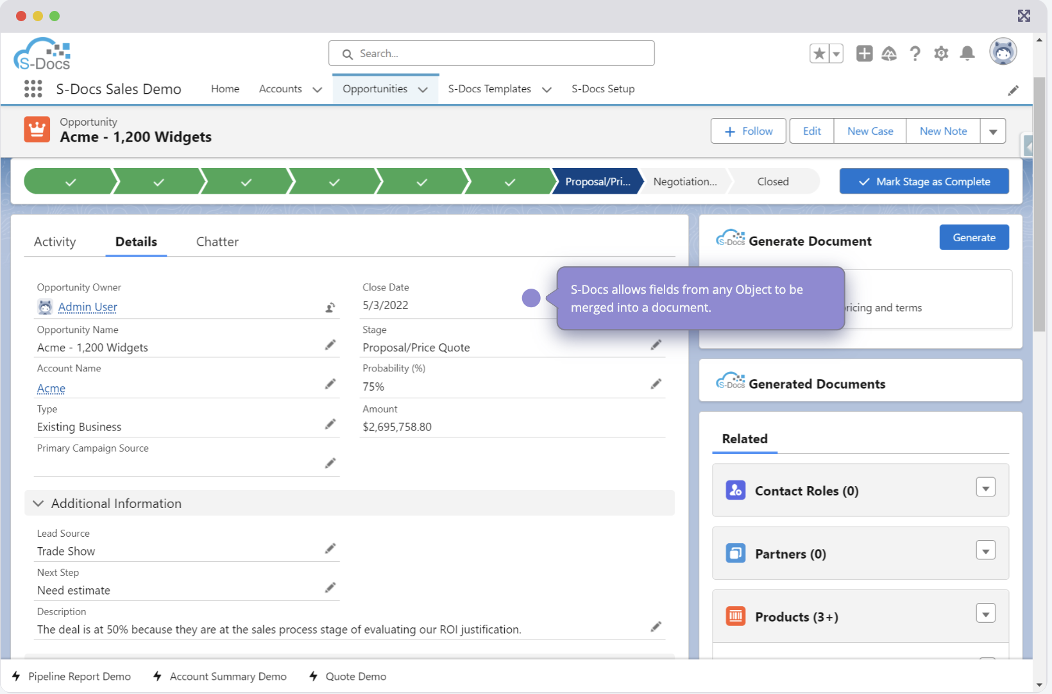This screenshot has width=1052, height=694.
Task: Click the edit navigation pencil icon
Action: (1013, 90)
